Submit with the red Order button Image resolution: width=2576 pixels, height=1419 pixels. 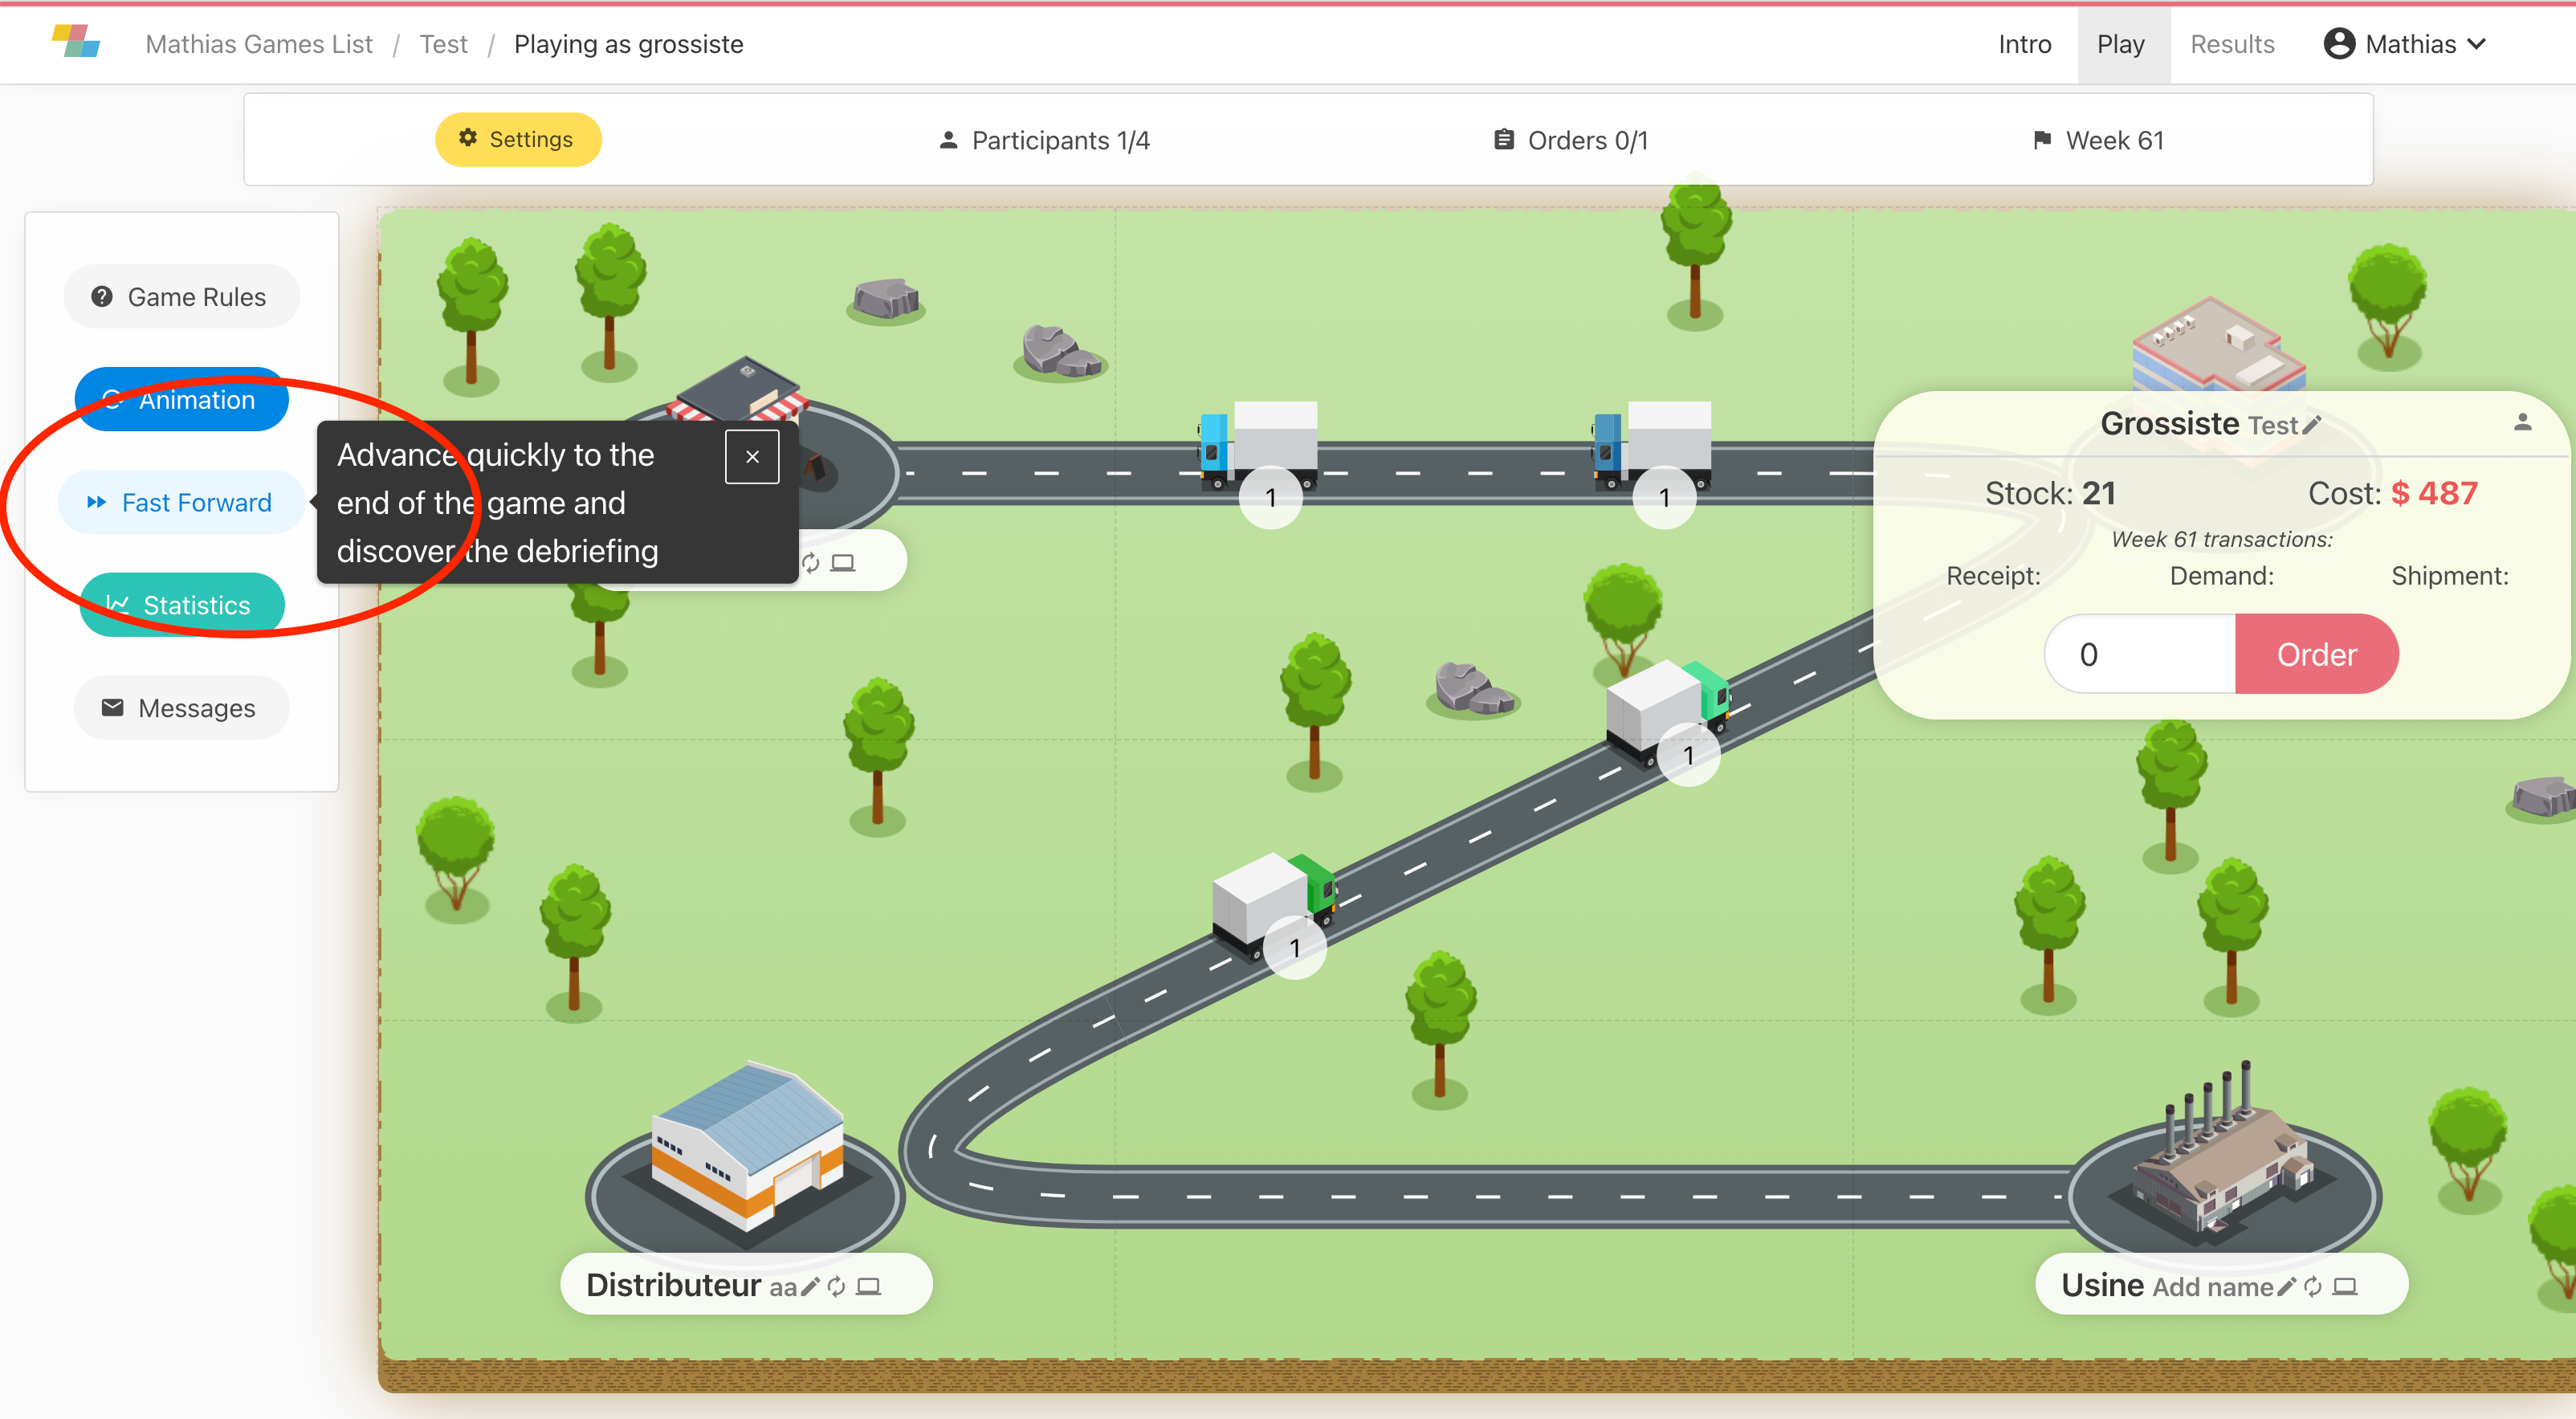point(2317,654)
